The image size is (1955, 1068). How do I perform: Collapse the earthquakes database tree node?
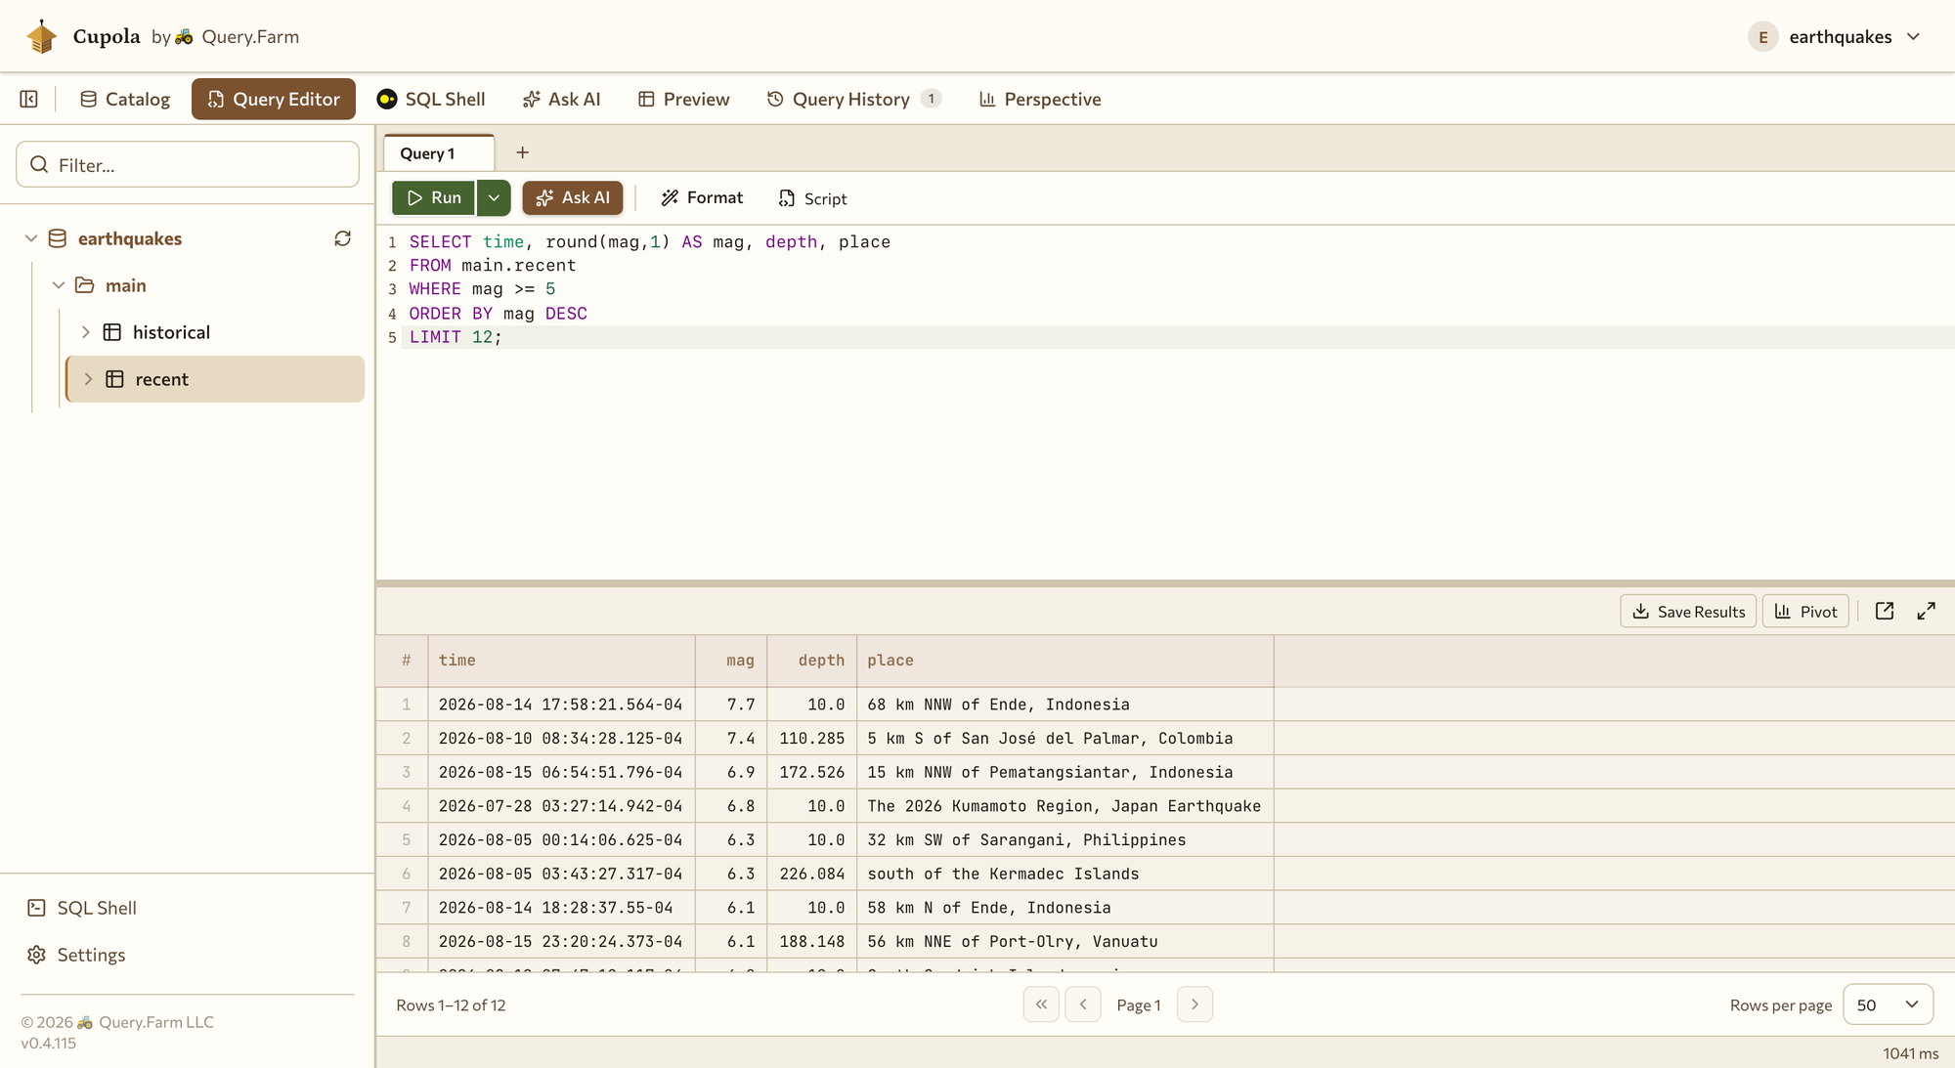pyautogui.click(x=31, y=238)
